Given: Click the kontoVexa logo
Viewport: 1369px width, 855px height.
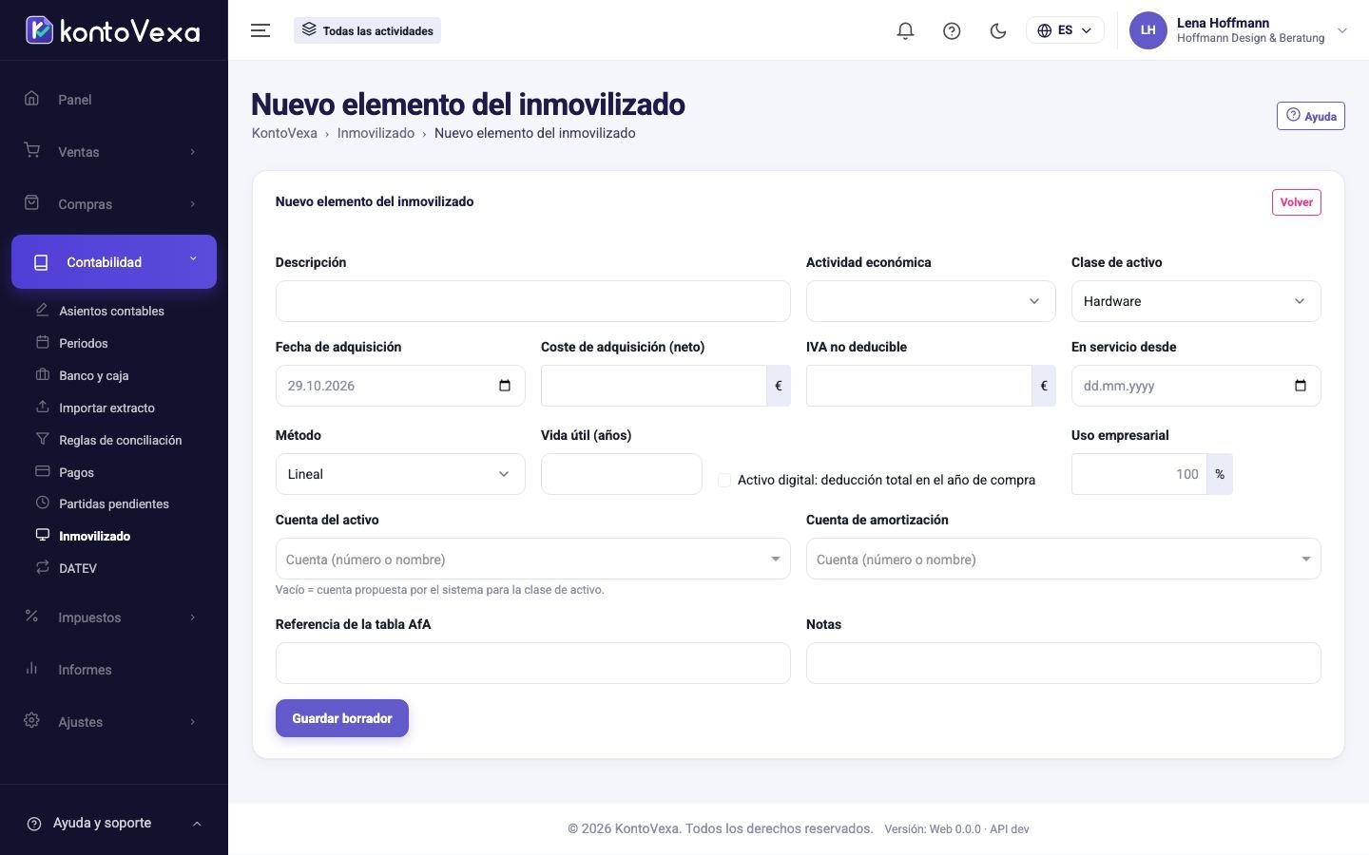Looking at the screenshot, I should (113, 30).
